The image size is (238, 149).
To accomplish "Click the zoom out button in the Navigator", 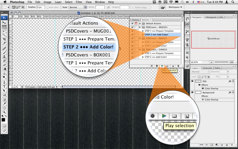I will (x=211, y=62).
